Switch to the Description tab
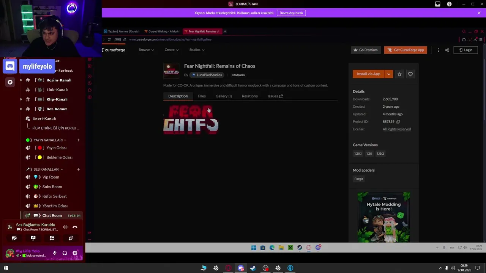This screenshot has width=486, height=273. [178, 96]
